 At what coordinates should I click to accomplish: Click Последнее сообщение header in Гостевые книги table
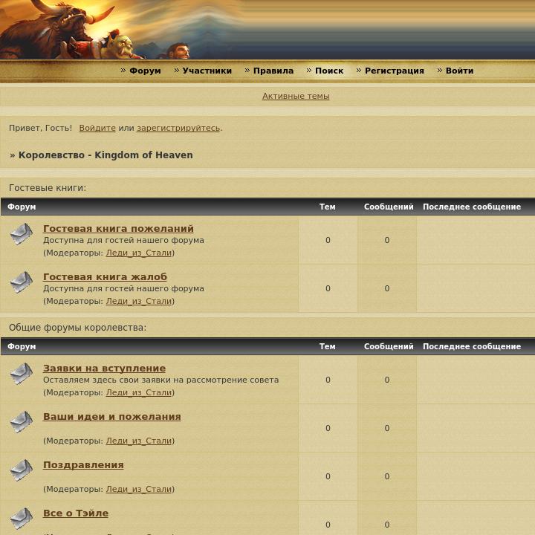coord(472,207)
